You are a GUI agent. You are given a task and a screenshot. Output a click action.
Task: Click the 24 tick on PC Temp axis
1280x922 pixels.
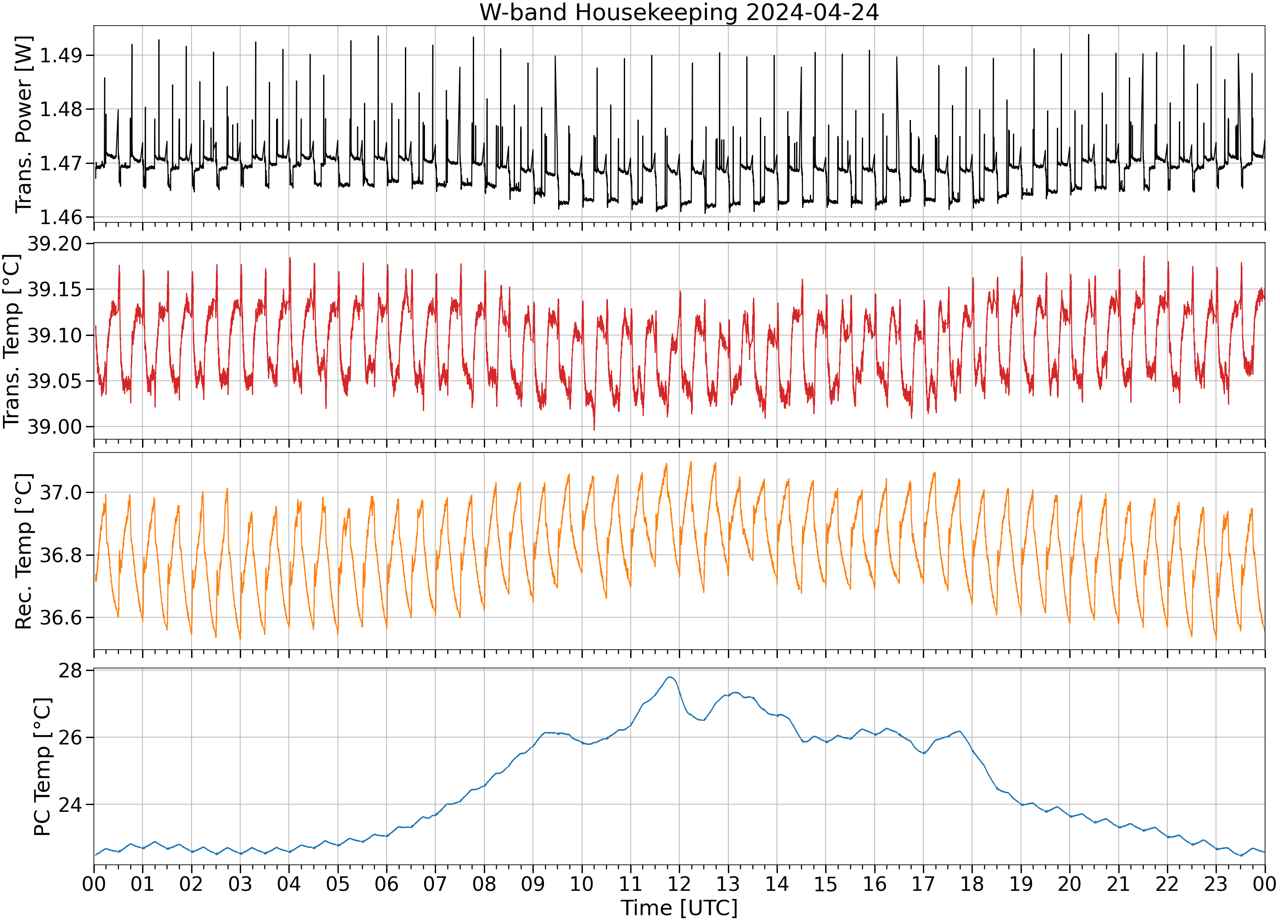[x=70, y=805]
